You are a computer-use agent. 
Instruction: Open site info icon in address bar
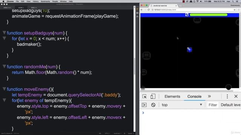[x=153, y=10]
